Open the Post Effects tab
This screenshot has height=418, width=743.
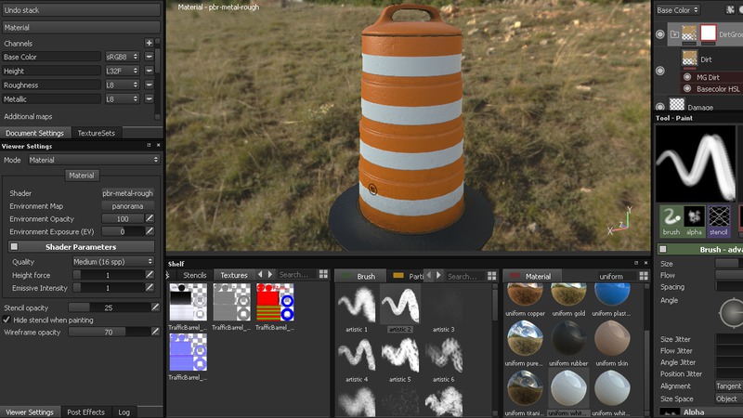click(85, 411)
